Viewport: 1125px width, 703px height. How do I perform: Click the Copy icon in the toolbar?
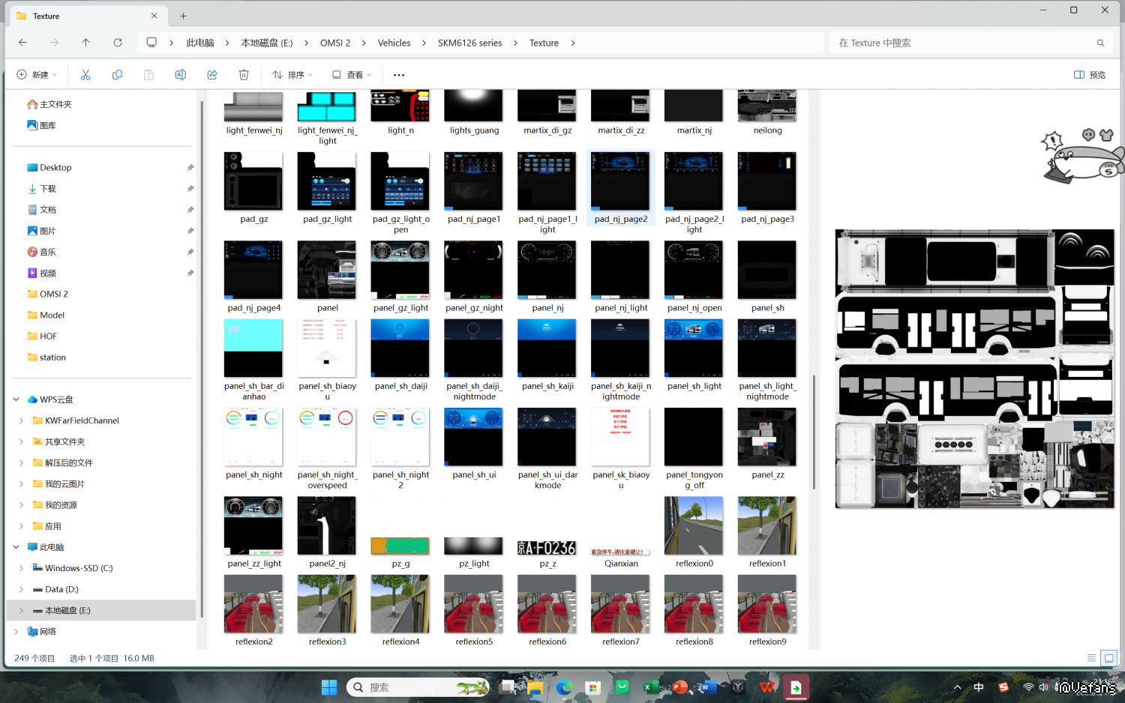(x=117, y=75)
